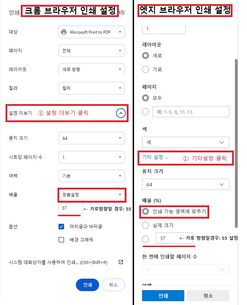
Task: Open the 배율 맞춤설정 dropdown
Action: click(x=92, y=195)
